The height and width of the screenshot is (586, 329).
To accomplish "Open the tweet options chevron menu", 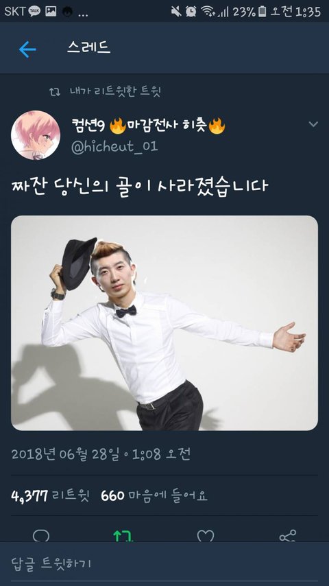I will tap(313, 124).
